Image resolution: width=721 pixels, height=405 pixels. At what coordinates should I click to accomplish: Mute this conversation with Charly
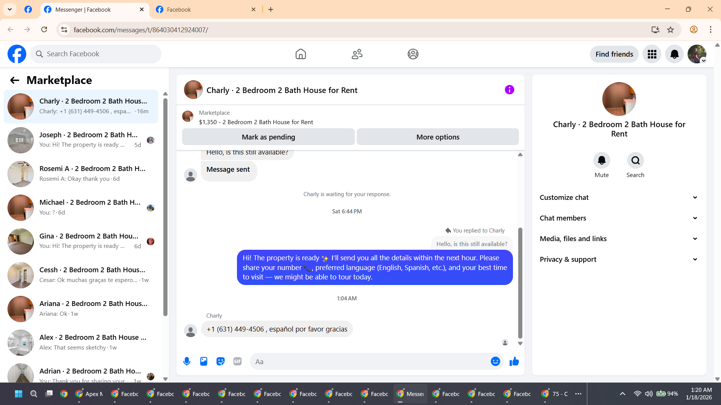click(x=602, y=160)
